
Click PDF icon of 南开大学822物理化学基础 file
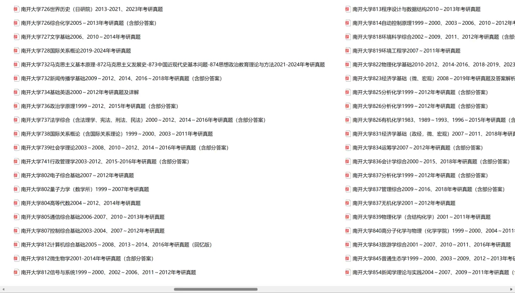pos(348,64)
